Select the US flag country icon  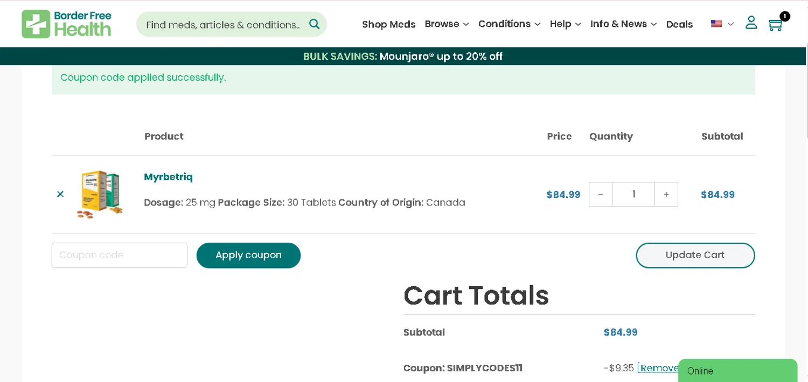[716, 24]
